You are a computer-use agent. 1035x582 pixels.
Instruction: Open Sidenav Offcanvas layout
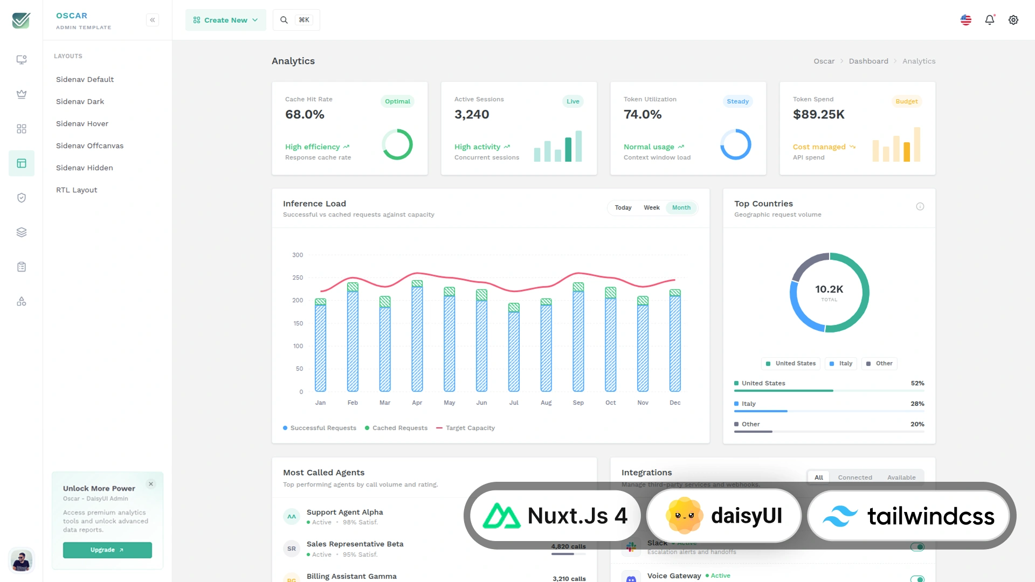tap(90, 145)
